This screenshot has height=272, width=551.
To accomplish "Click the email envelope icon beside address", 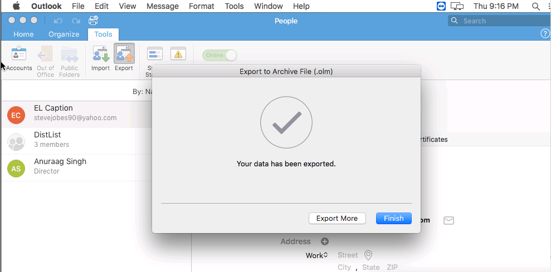I will pyautogui.click(x=448, y=220).
